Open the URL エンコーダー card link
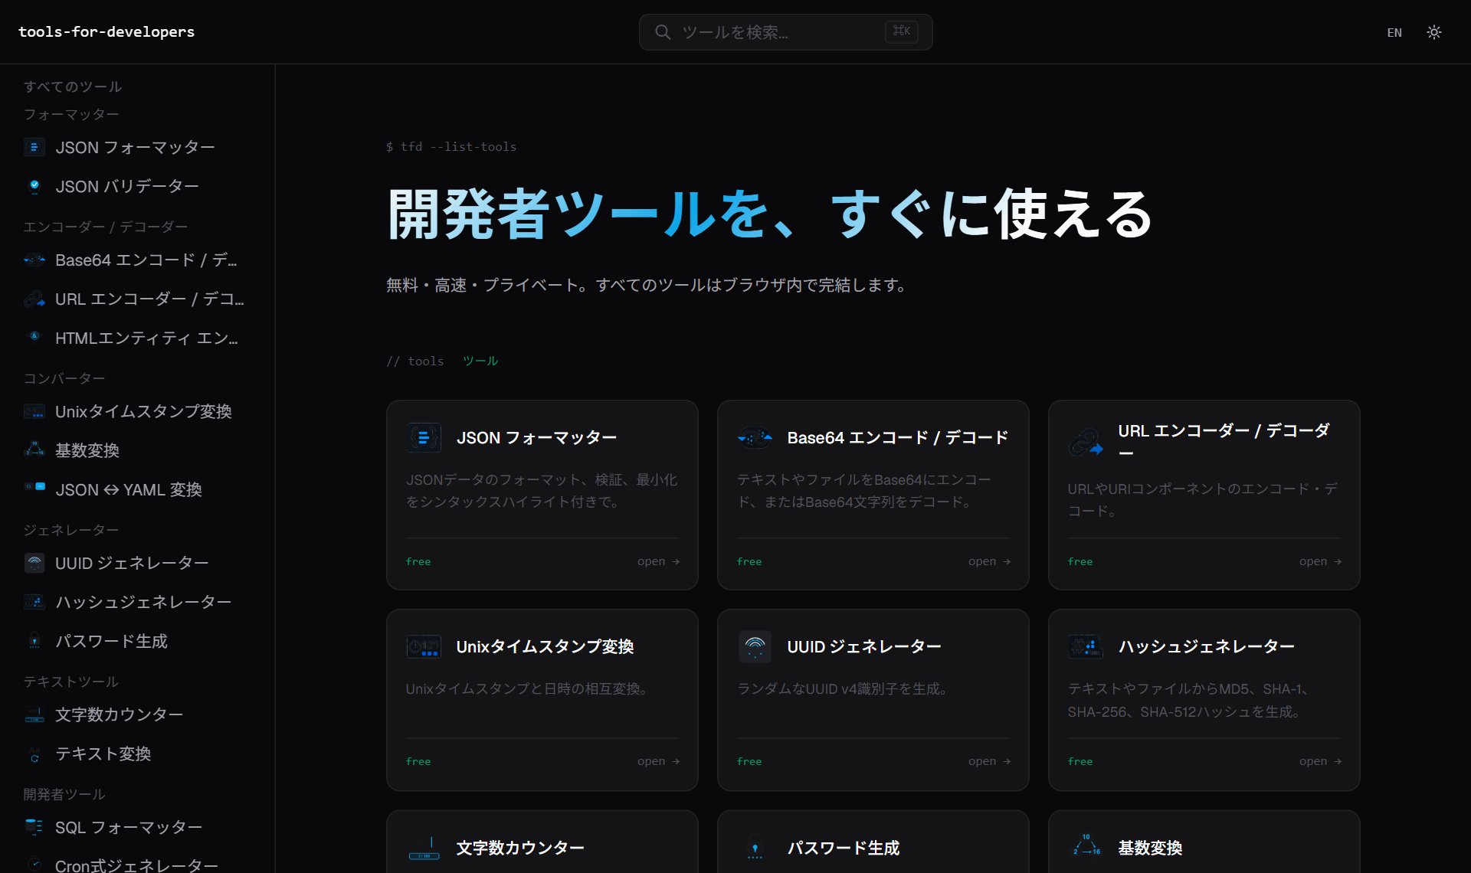Viewport: 1471px width, 873px height. [x=1320, y=561]
